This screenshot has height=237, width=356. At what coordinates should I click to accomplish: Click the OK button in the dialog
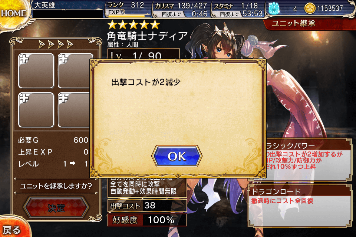point(177,156)
